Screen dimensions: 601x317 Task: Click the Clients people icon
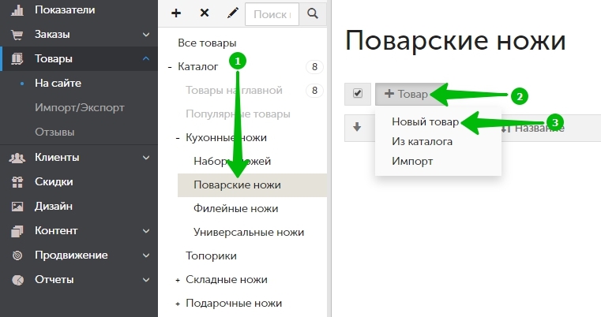coord(17,157)
